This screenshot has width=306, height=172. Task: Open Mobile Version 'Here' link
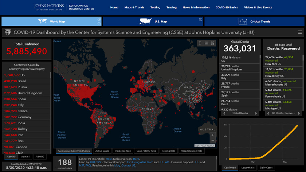136,159
